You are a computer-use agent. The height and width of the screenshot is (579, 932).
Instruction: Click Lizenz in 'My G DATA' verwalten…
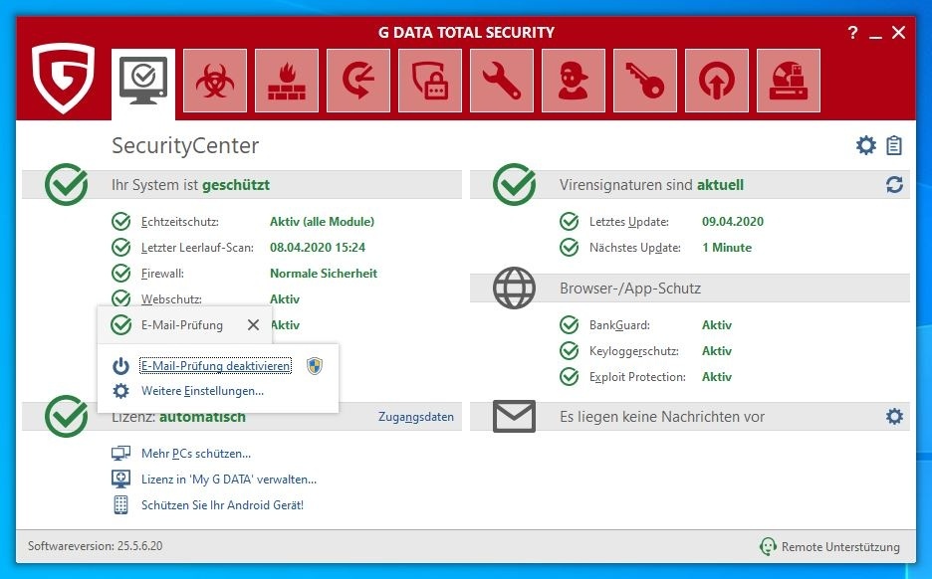pyautogui.click(x=229, y=480)
